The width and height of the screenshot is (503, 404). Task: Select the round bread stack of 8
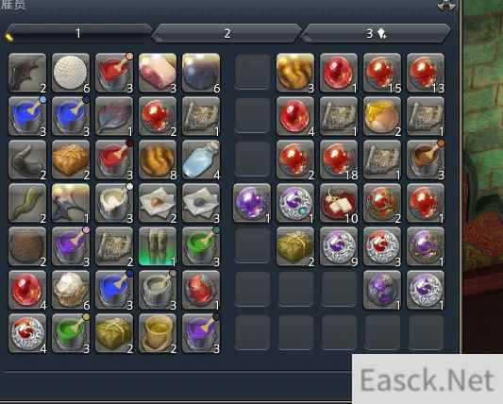pyautogui.click(x=158, y=160)
